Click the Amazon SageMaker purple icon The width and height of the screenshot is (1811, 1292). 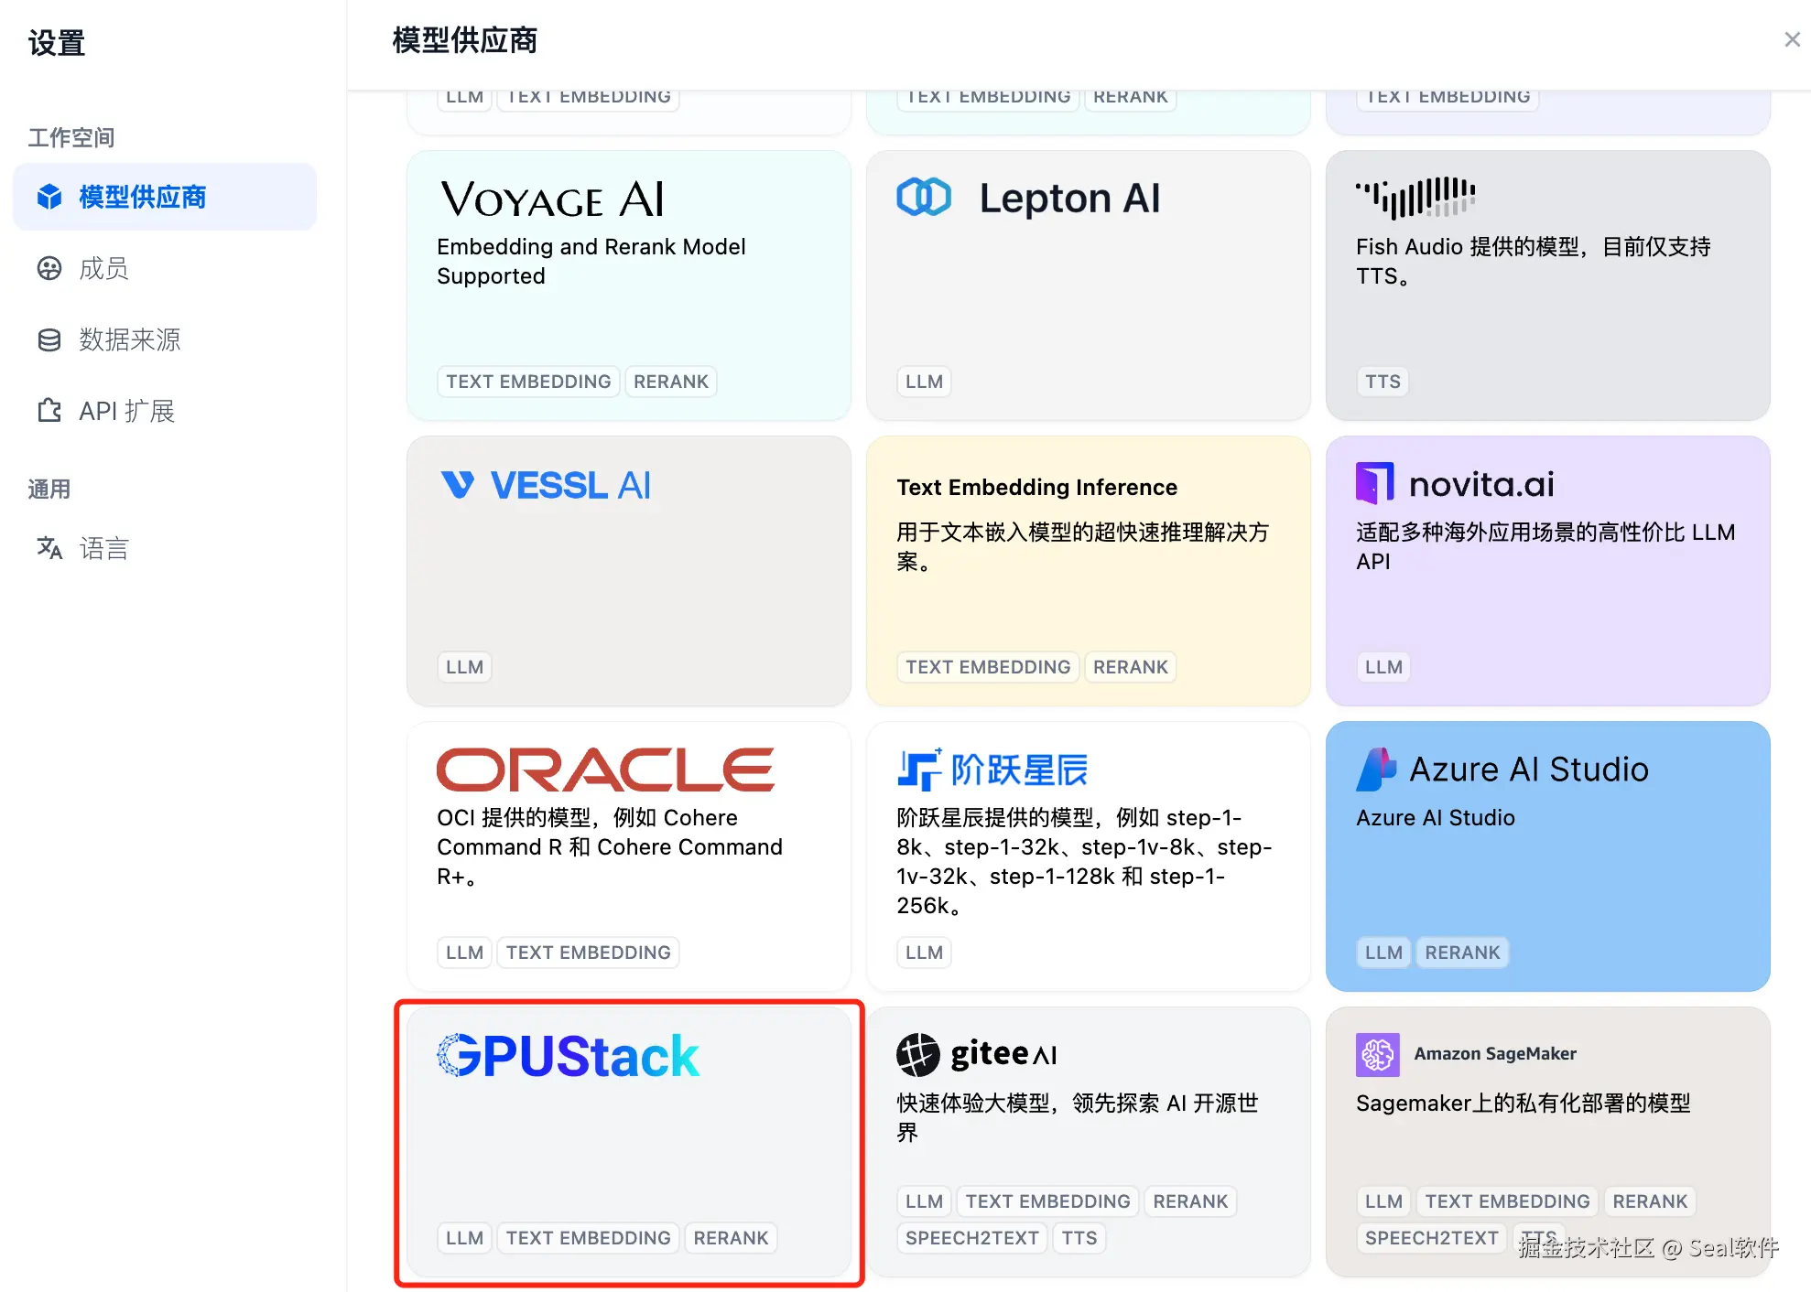pos(1377,1054)
